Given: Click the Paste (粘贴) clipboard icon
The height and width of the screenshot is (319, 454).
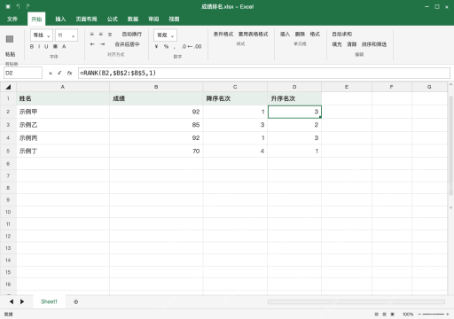Looking at the screenshot, I should pos(10,39).
